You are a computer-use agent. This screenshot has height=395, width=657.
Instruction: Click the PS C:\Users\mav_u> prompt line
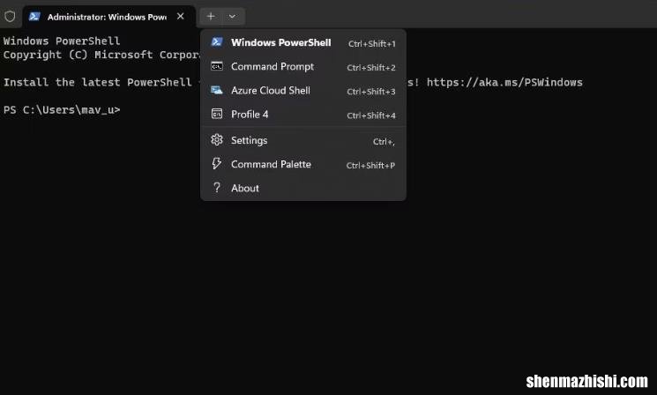click(x=62, y=109)
